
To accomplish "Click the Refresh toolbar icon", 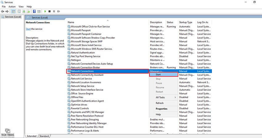I will tap(24, 11).
